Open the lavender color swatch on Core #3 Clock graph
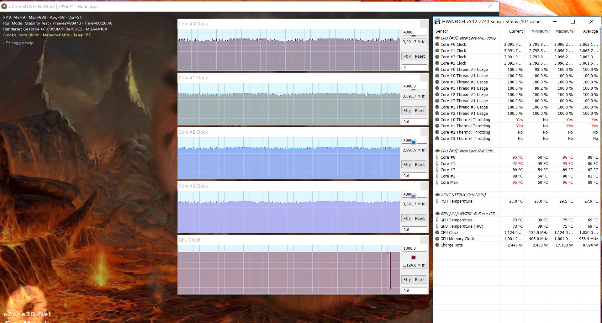This screenshot has height=323, width=602. coord(414,196)
